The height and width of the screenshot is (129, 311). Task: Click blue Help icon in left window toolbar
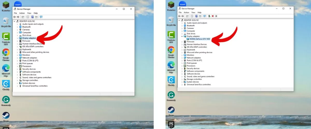coord(33,17)
